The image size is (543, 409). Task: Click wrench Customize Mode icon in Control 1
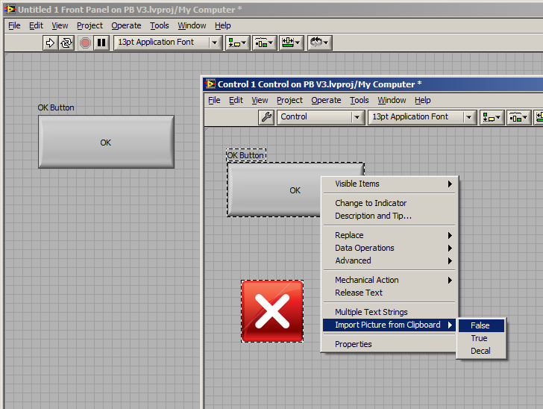[x=267, y=117]
